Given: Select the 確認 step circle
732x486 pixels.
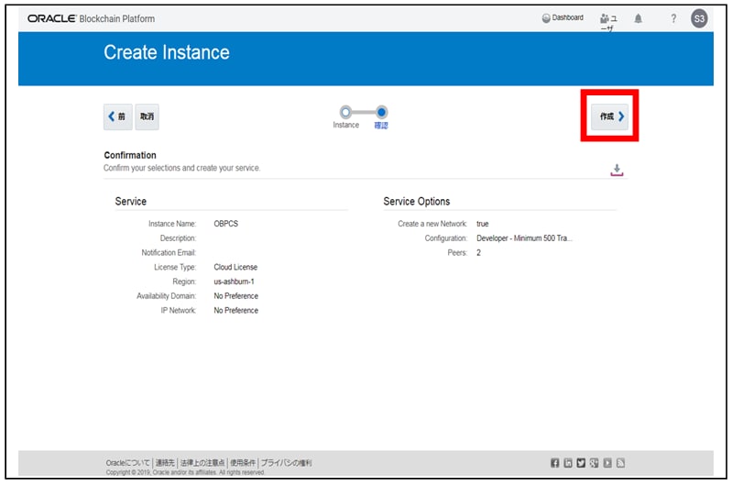Looking at the screenshot, I should [x=381, y=112].
